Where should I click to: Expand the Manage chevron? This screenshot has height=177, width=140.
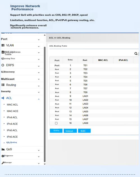point(39,163)
